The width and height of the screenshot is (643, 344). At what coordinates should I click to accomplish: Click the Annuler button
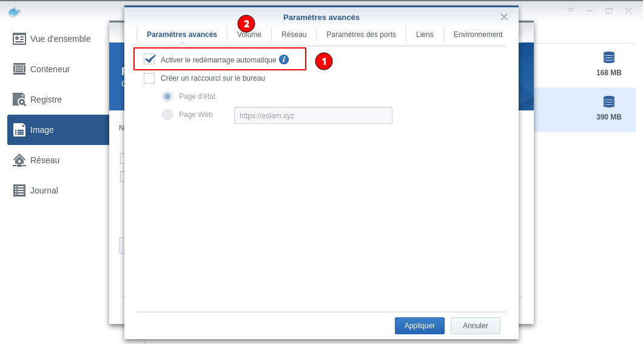pyautogui.click(x=475, y=326)
